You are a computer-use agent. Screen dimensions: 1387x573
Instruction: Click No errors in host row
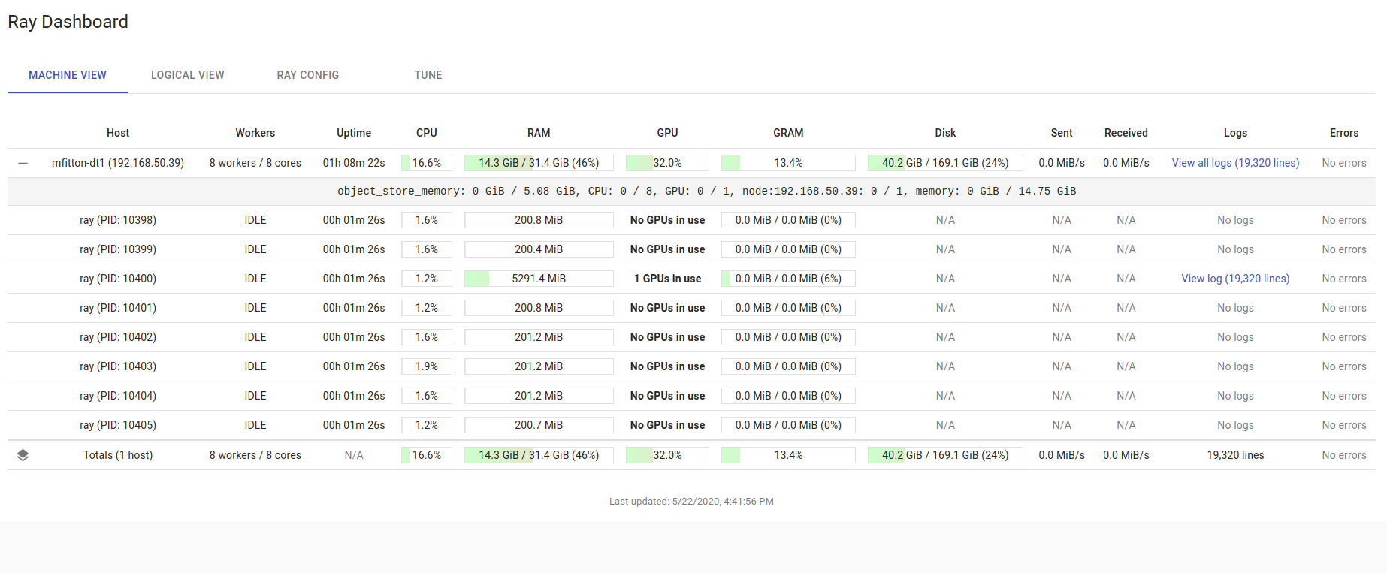click(1344, 163)
